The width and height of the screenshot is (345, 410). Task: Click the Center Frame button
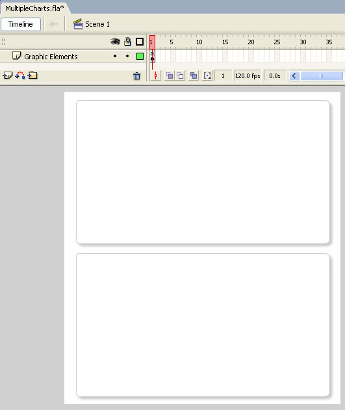click(155, 76)
